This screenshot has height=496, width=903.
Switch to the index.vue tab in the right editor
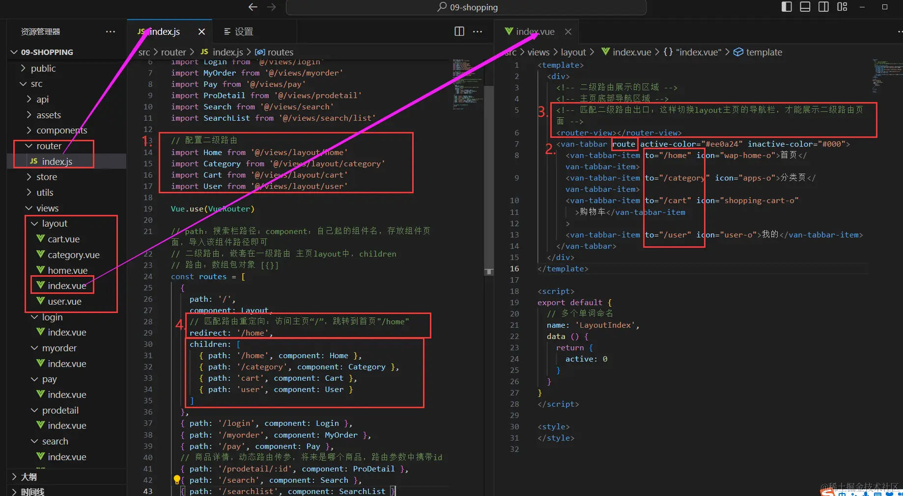pyautogui.click(x=536, y=31)
